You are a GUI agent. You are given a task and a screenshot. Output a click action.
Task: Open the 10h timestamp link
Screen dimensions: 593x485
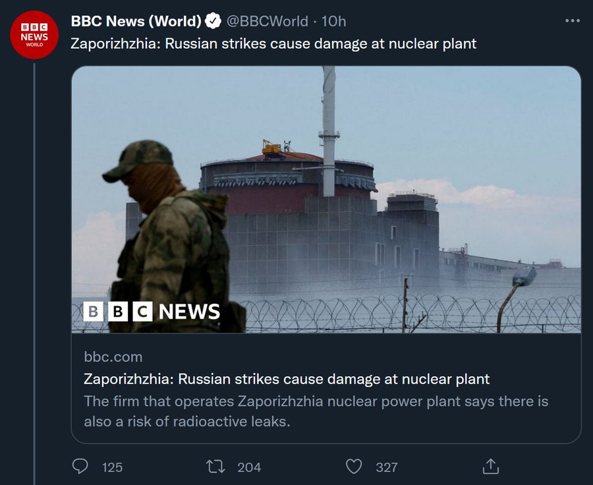(x=333, y=21)
